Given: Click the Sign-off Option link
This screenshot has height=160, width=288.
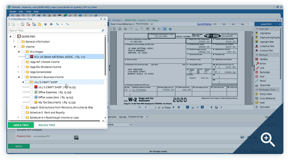Looking at the screenshot, I should pyautogui.click(x=204, y=24).
